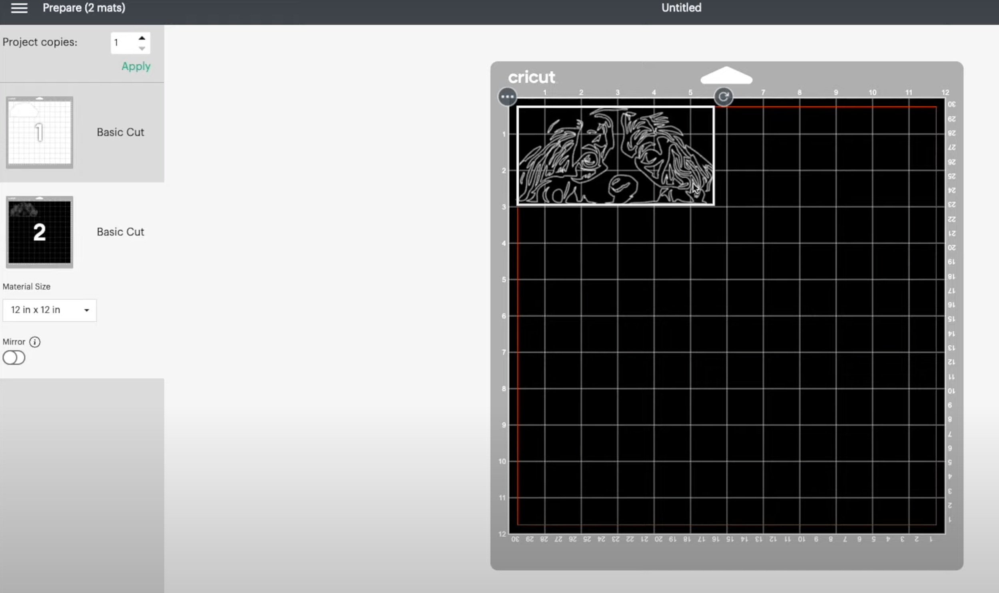Image resolution: width=999 pixels, height=593 pixels.
Task: Select mat 1 Basic Cut thumbnail
Action: tap(40, 132)
